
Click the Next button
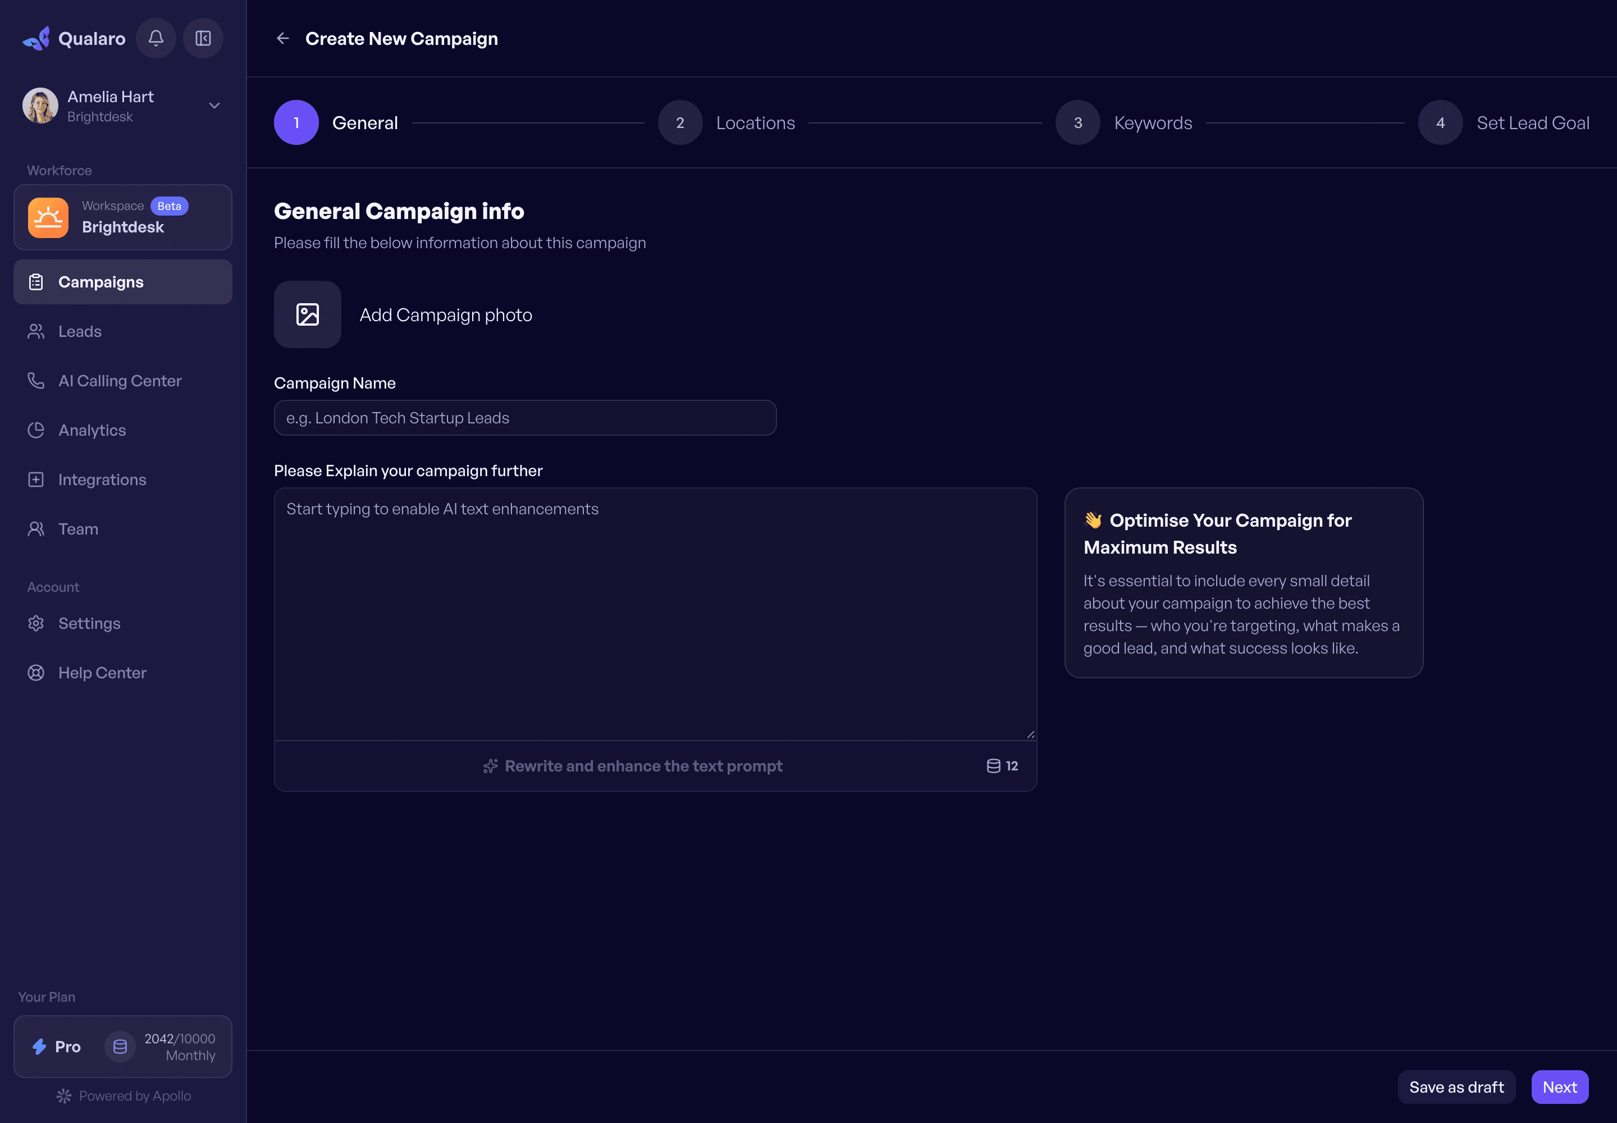point(1559,1087)
